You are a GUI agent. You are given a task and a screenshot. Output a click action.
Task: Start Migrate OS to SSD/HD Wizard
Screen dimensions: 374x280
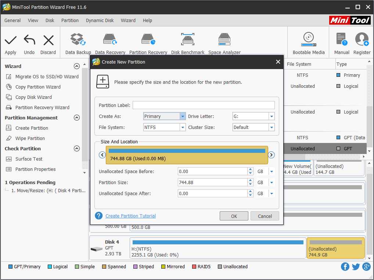point(42,76)
